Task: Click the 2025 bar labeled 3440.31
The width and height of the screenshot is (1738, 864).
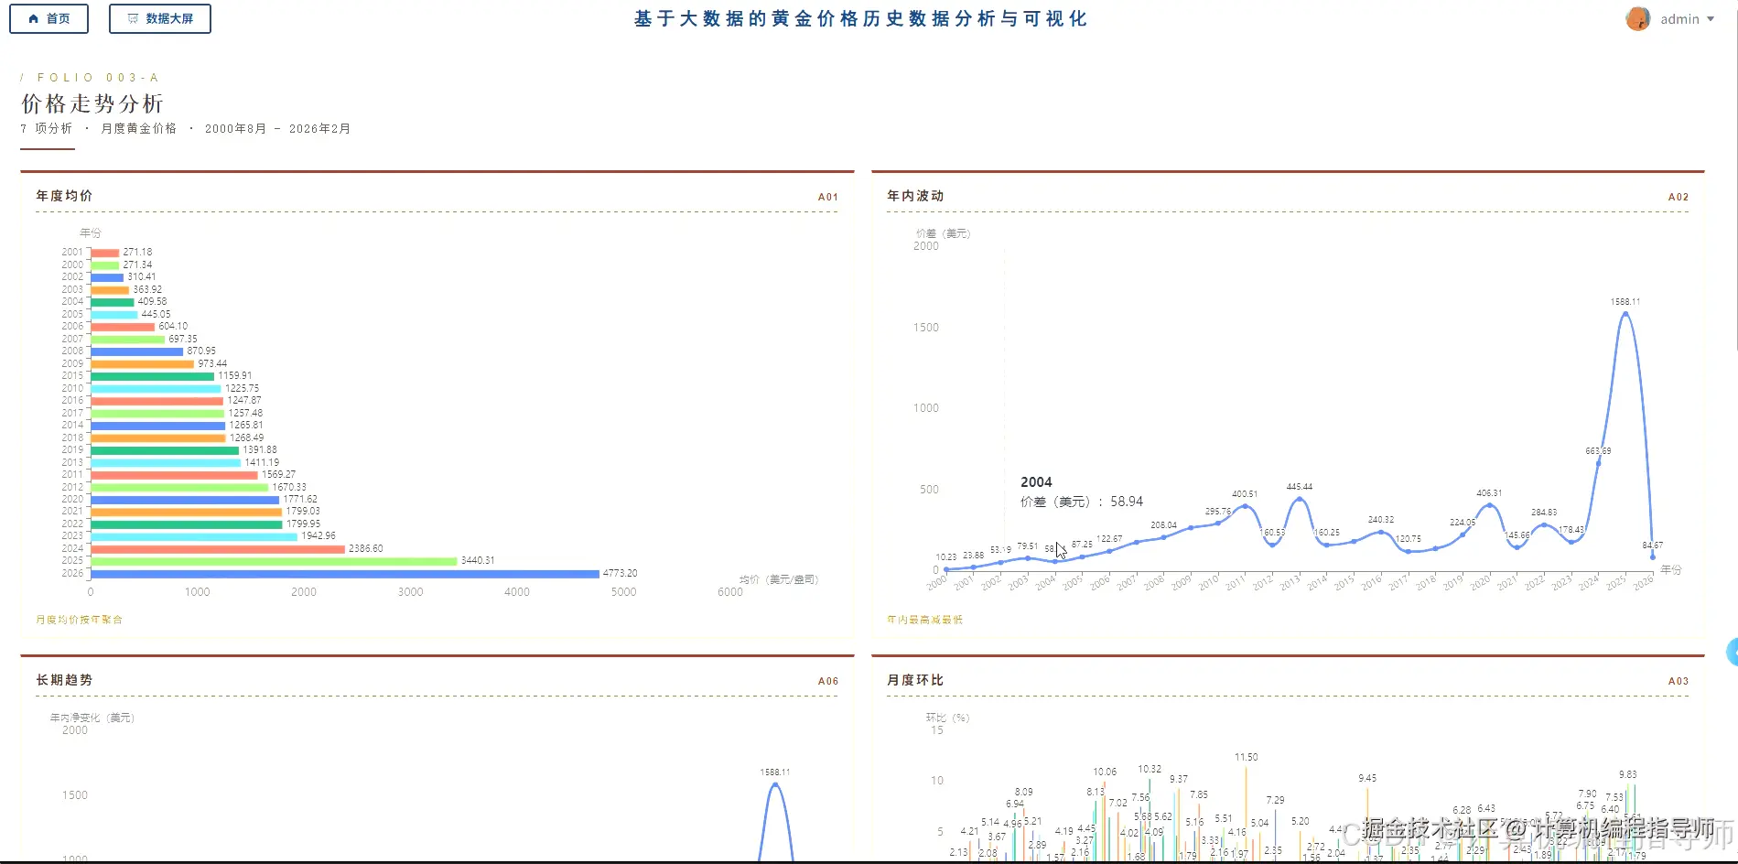Action: 274,561
